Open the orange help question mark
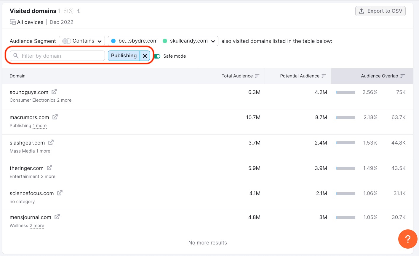Viewport: 419px width, 256px height. point(408,239)
